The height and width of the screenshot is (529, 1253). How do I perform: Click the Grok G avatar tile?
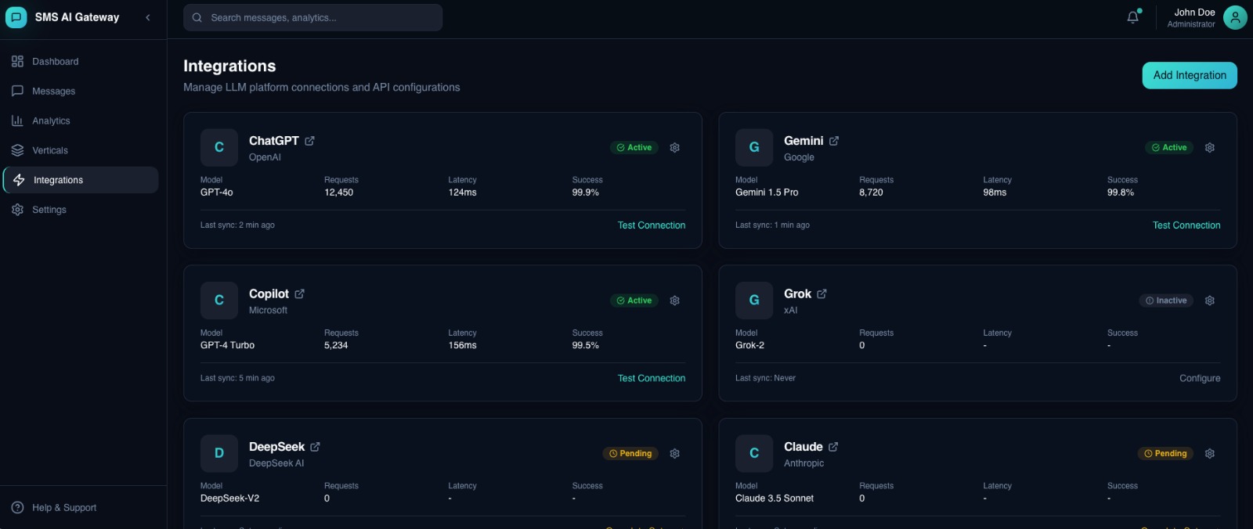coord(754,300)
